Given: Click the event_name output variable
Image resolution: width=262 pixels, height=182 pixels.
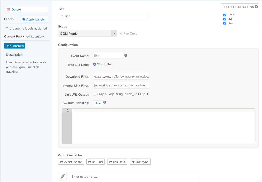Looking at the screenshot, I should tap(71, 162).
